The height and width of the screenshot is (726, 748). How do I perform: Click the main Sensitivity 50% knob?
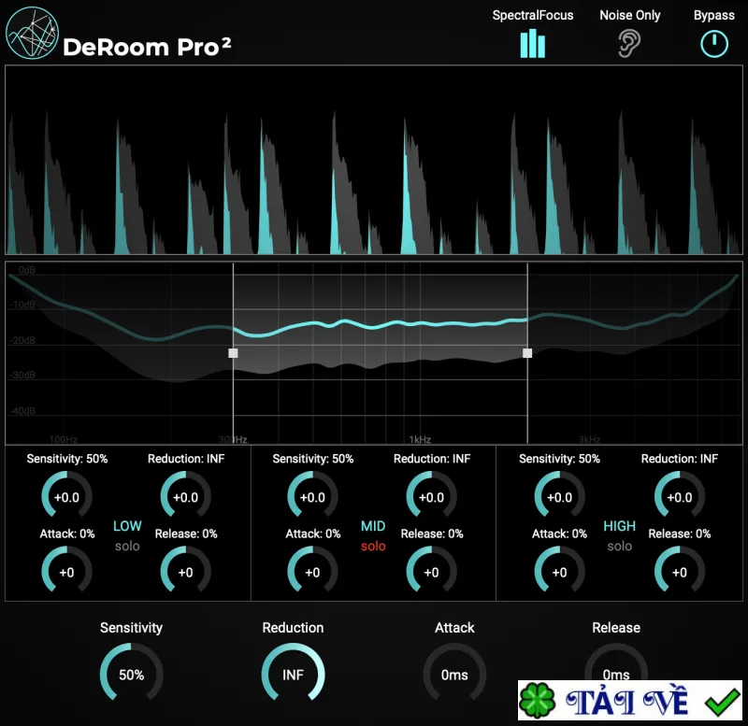131,674
